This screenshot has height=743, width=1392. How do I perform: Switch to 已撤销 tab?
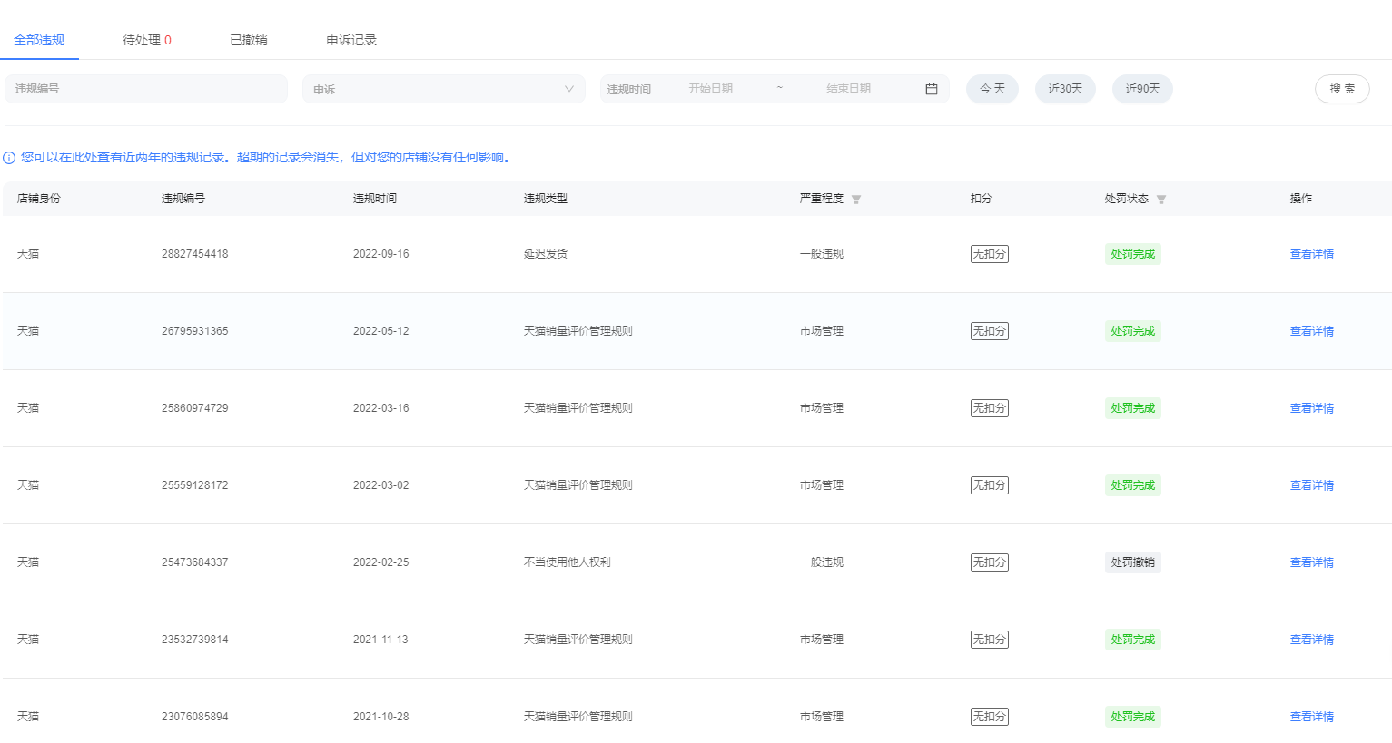click(249, 40)
